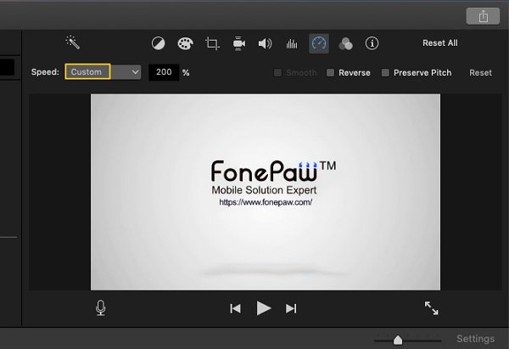Screen dimensions: 509x349
Task: Open the Speed Custom dropdown
Action: tap(103, 72)
